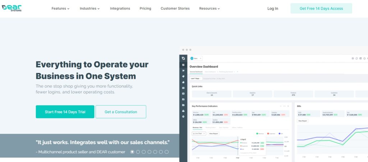Go to the Integrations page
The width and height of the screenshot is (368, 162).
click(x=120, y=9)
